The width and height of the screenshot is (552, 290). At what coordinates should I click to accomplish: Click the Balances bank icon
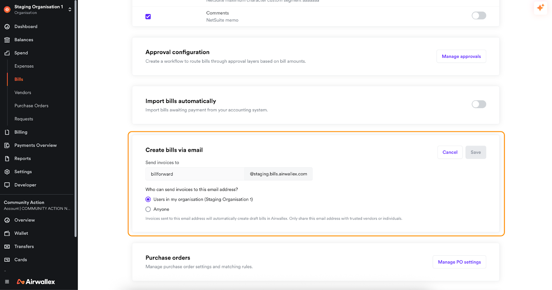tap(7, 40)
